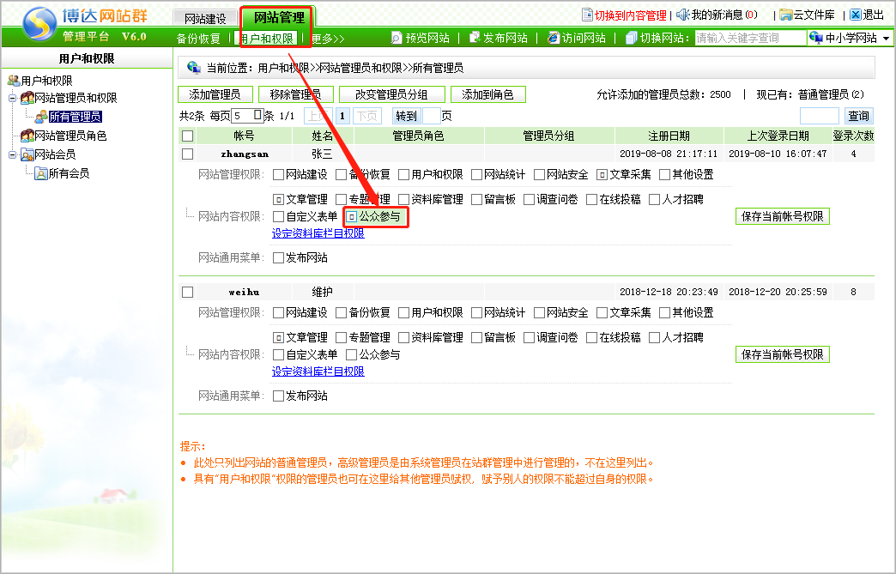The image size is (896, 574).
Task: Click the 退出 exit icon
Action: click(x=855, y=15)
